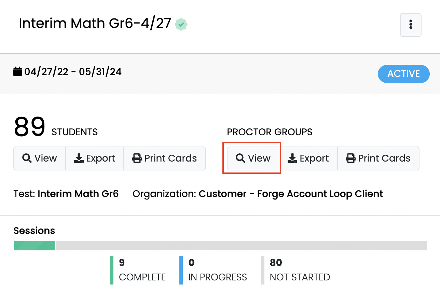Select the magnifier icon in students View button
Viewport: 440px width, 291px height.
(x=27, y=158)
